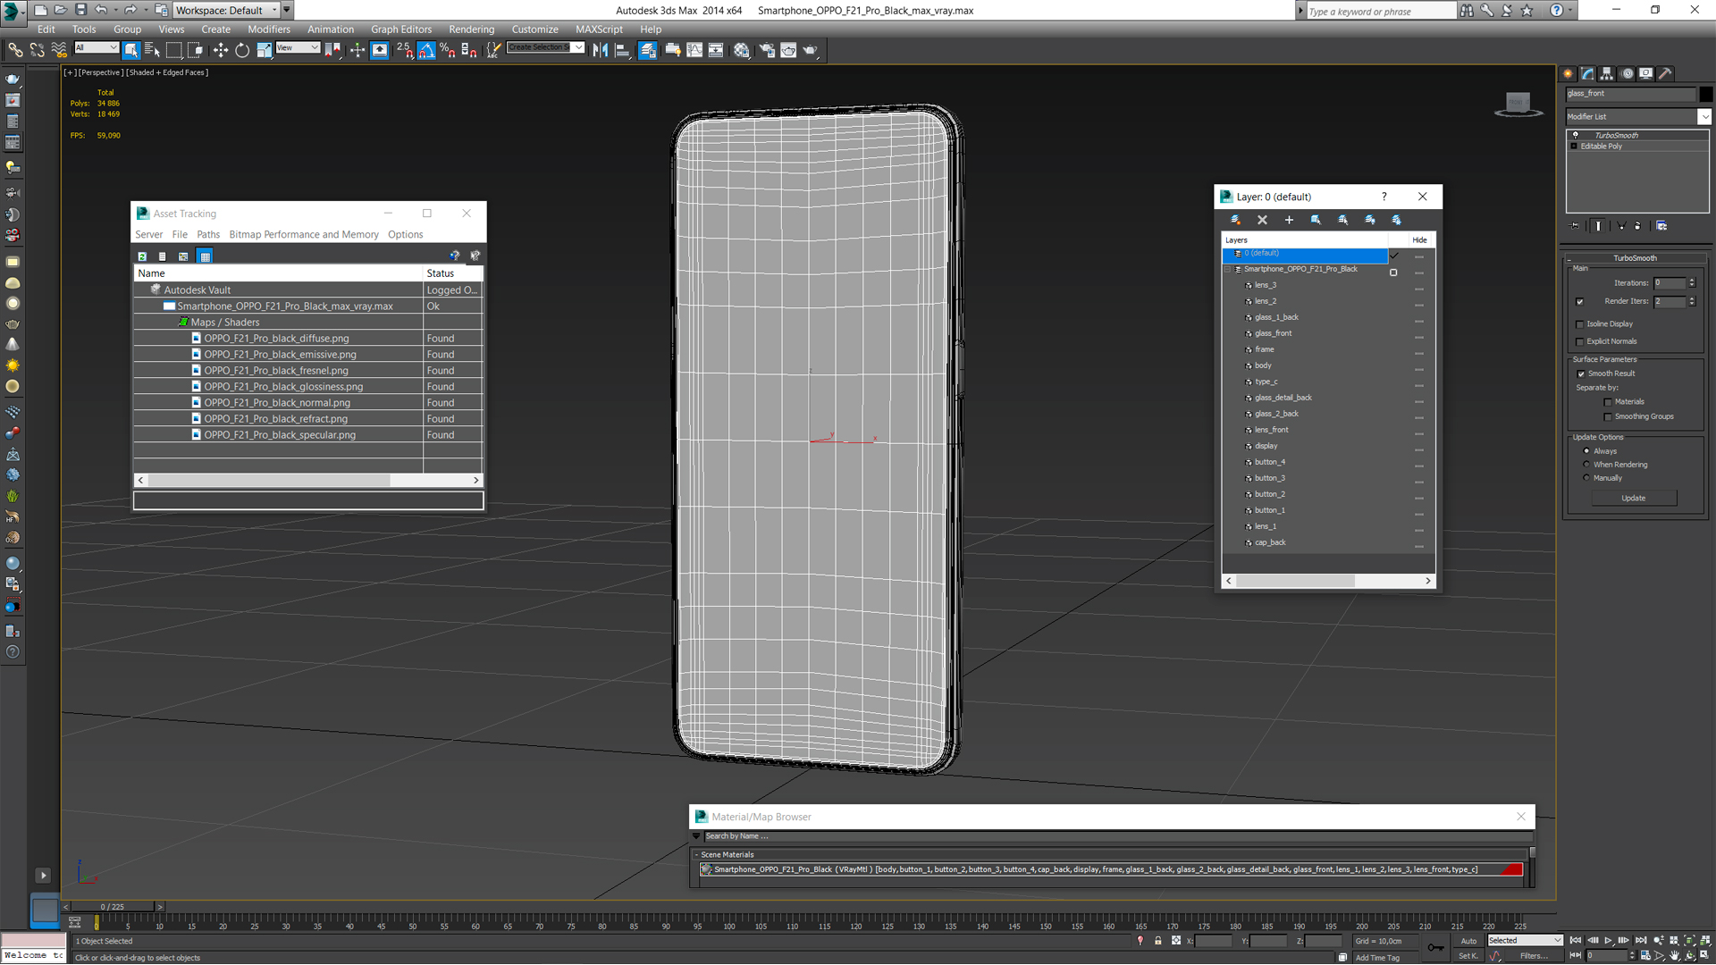Click the Play Animation button
Image resolution: width=1716 pixels, height=965 pixels.
pos(1608,941)
